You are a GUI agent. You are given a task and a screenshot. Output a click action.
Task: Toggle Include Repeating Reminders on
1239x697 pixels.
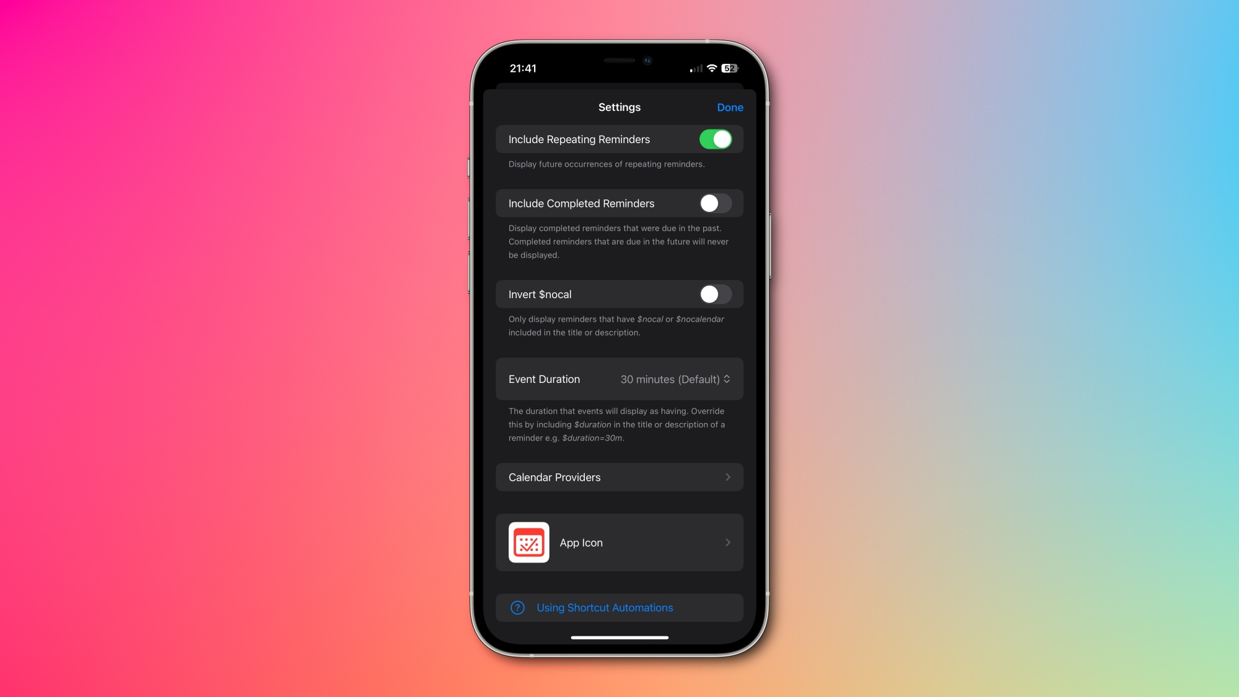click(x=715, y=139)
